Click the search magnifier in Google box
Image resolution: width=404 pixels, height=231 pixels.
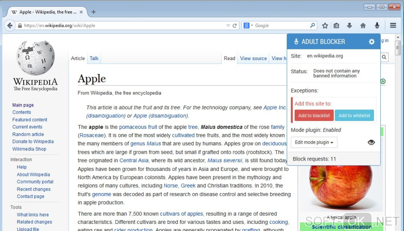tap(312, 25)
